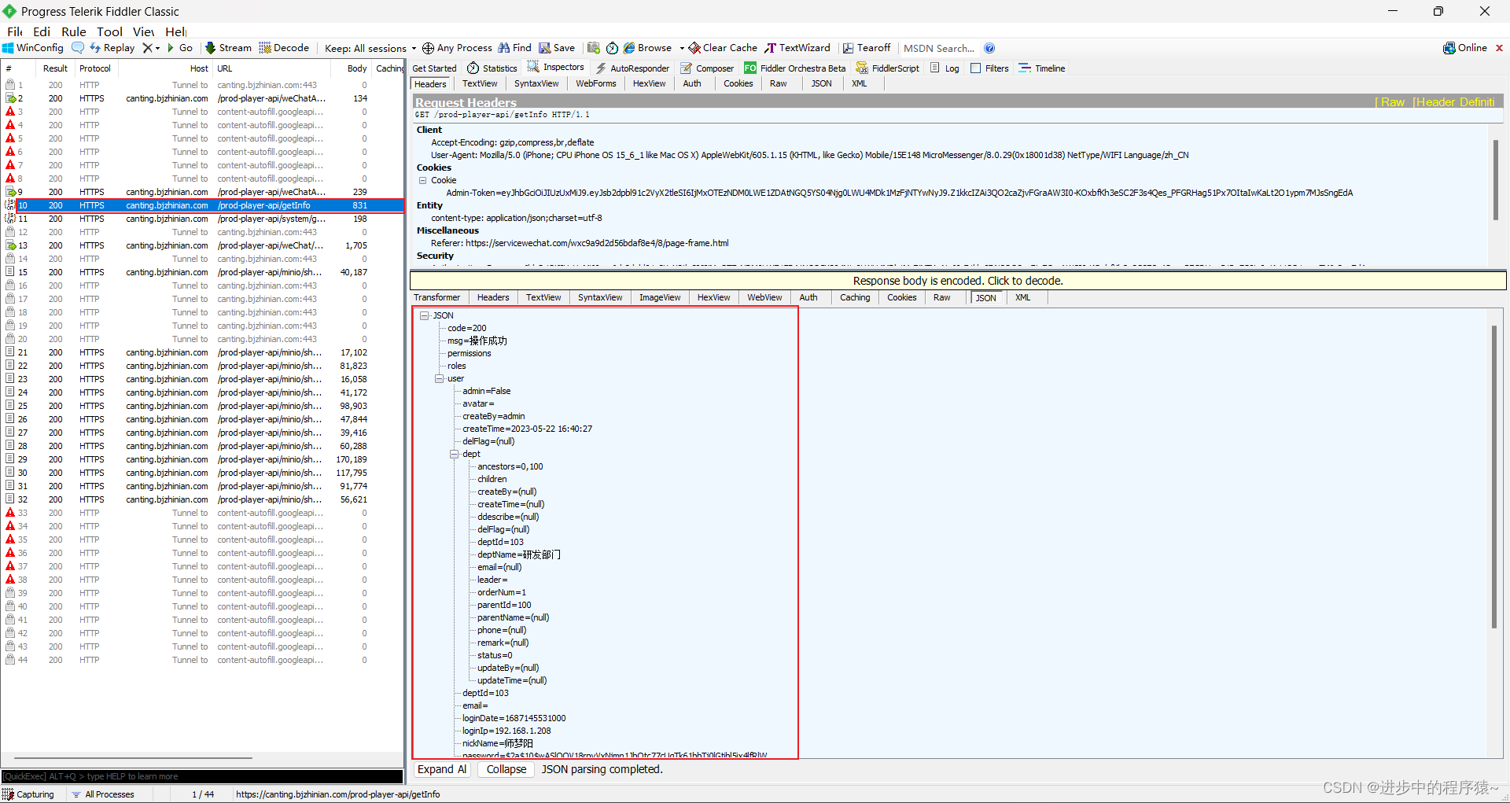Open the Browse dropdown arrow
The width and height of the screenshot is (1510, 803).
[682, 48]
